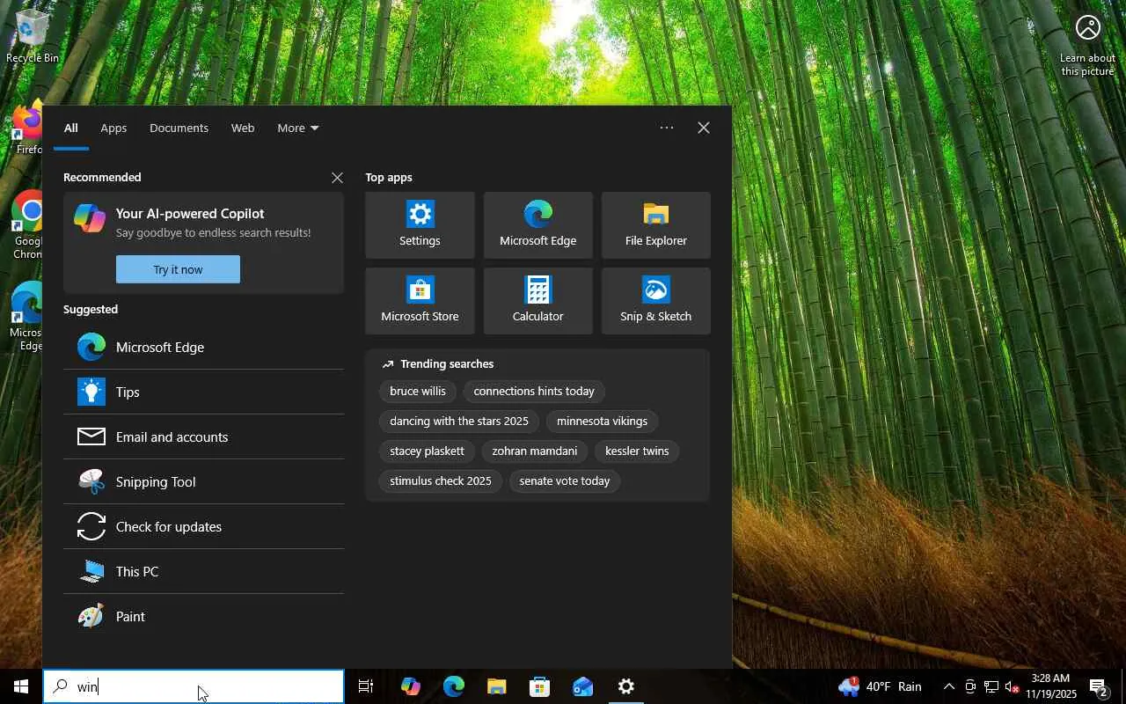This screenshot has height=704, width=1126.
Task: Search trending topic kessler twins
Action: click(x=637, y=451)
